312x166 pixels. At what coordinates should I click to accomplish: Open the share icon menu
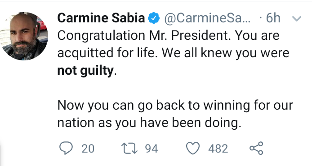(257, 148)
